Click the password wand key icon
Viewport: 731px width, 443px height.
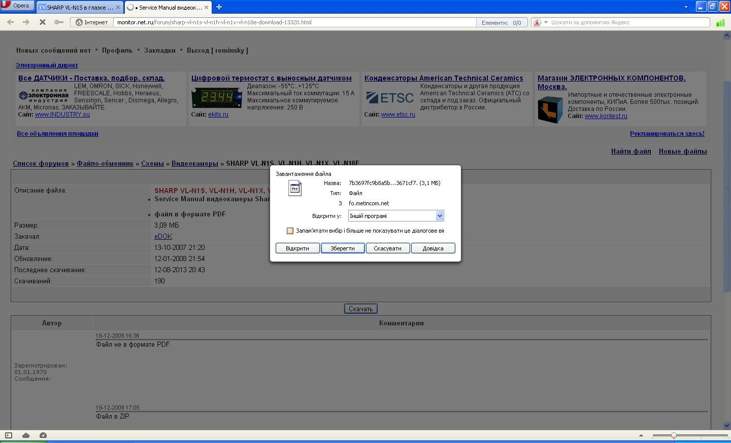tap(59, 22)
